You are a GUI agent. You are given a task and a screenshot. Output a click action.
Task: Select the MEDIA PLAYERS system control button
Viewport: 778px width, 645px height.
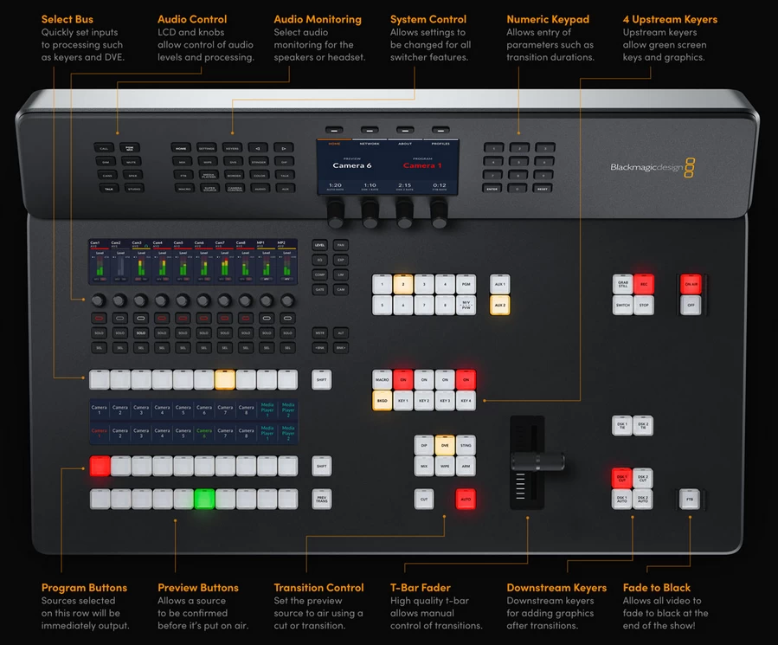(209, 176)
